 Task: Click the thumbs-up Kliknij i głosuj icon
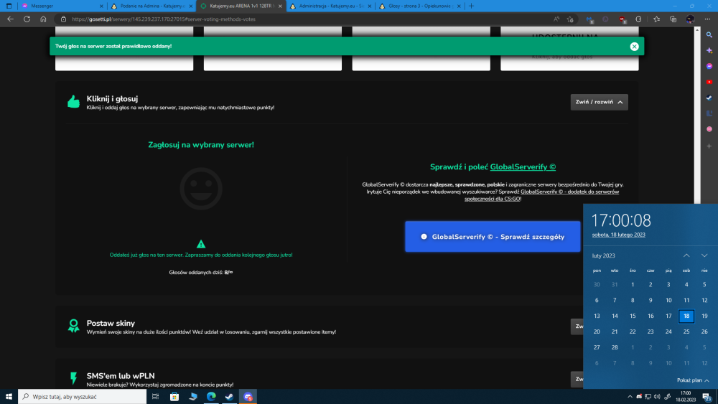73,102
